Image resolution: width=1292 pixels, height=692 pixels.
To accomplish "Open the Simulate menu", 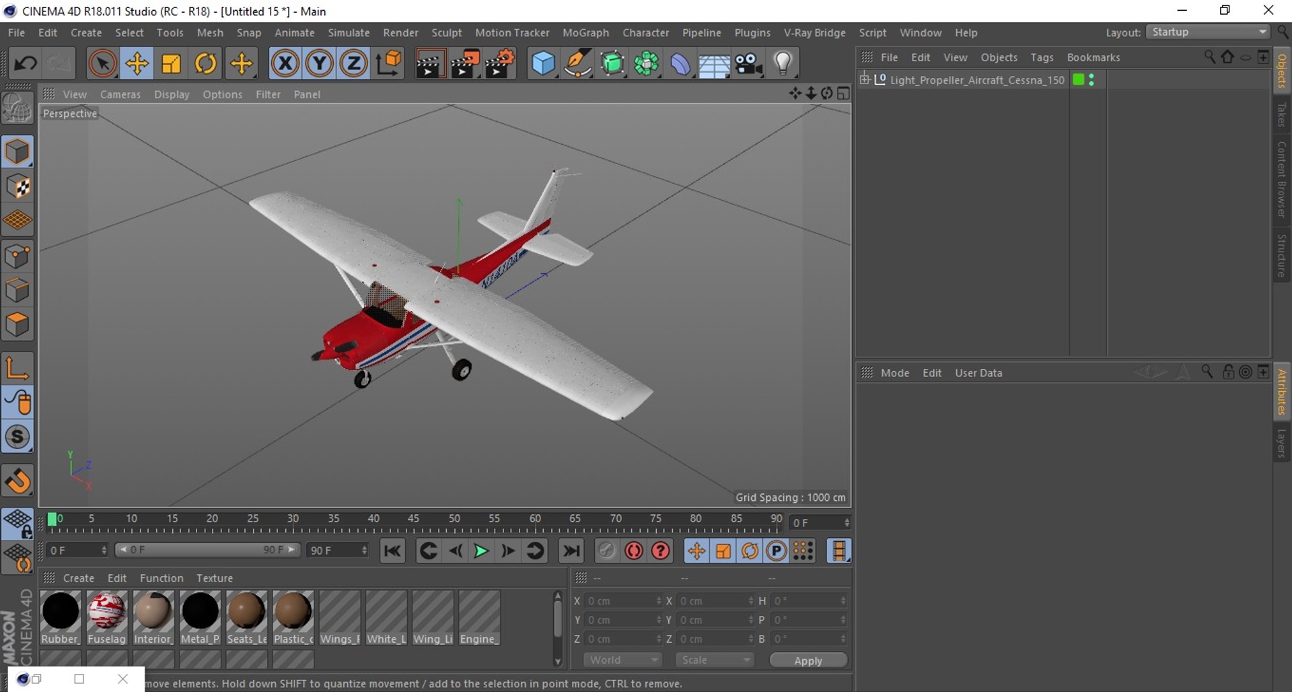I will (349, 32).
